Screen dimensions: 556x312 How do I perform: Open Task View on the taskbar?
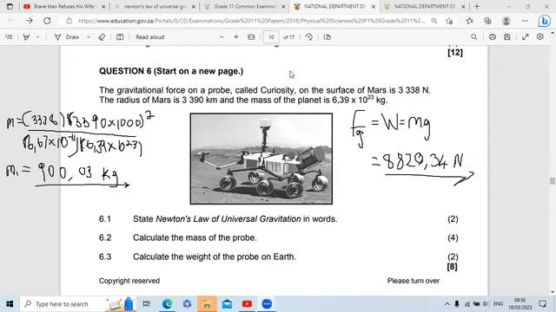(x=146, y=304)
